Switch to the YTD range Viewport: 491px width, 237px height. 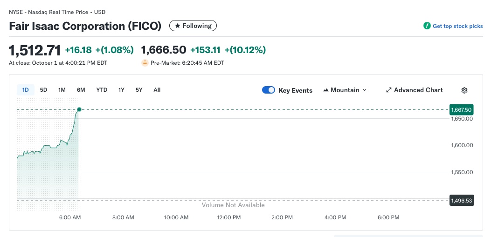click(102, 90)
